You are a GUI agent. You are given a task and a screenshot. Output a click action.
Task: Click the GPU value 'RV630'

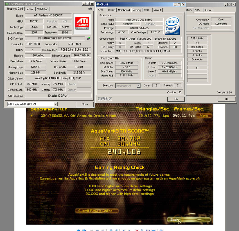tap(34, 21)
